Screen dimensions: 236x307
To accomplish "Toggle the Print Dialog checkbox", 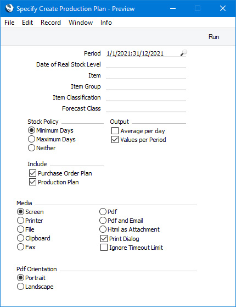I will tap(104, 238).
